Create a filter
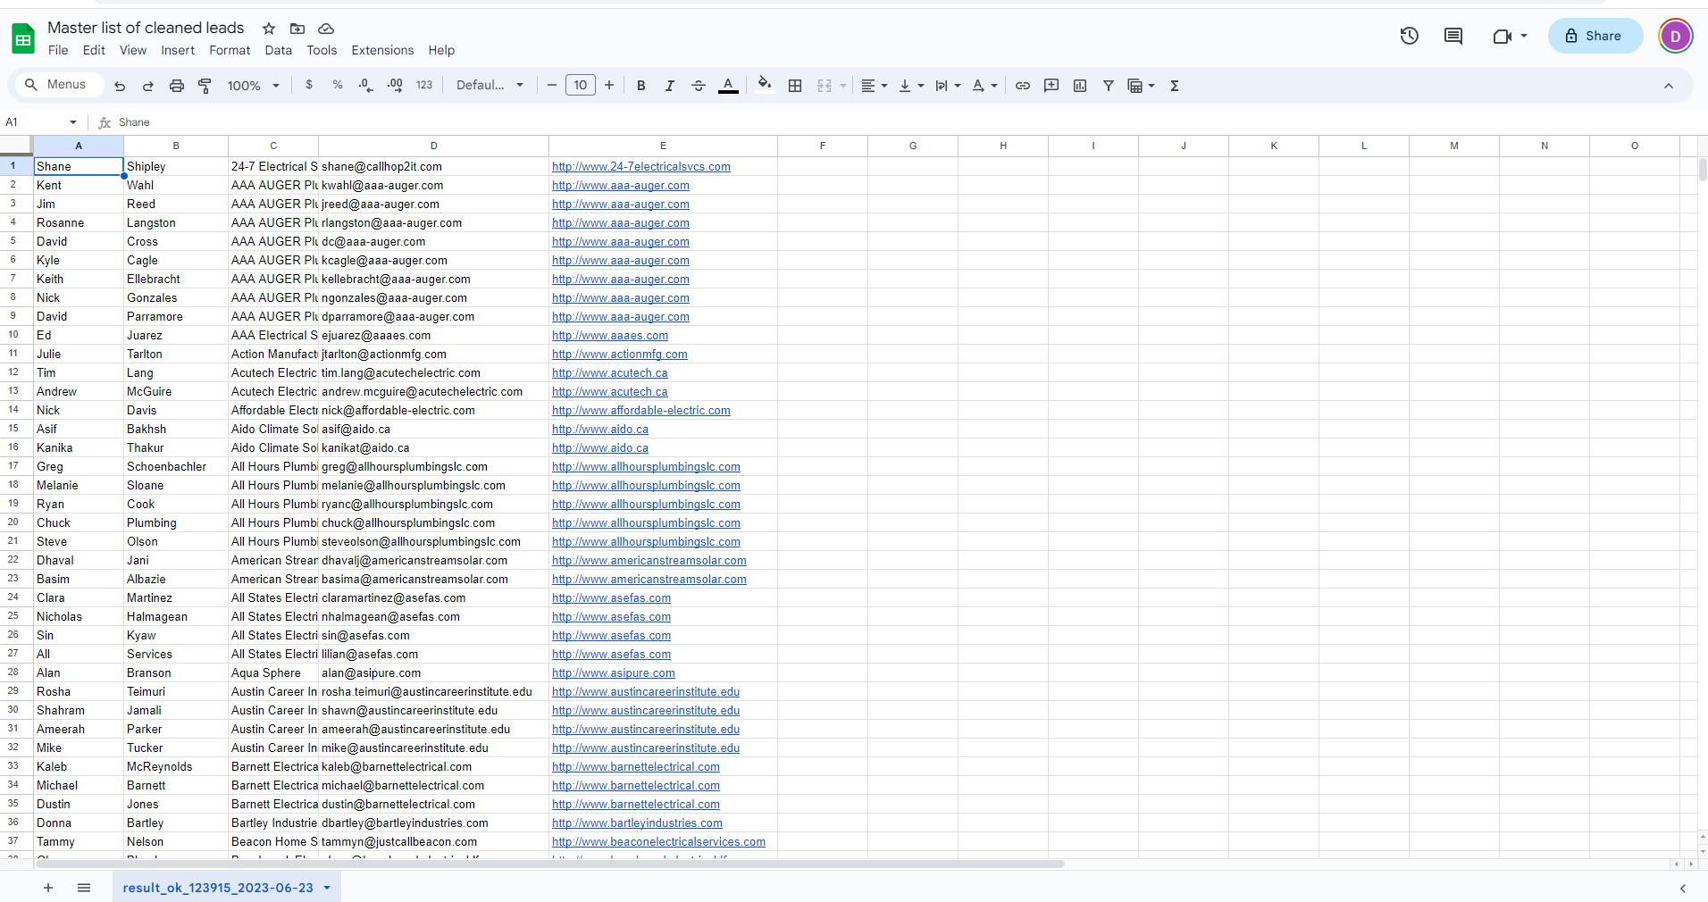 pos(1109,86)
